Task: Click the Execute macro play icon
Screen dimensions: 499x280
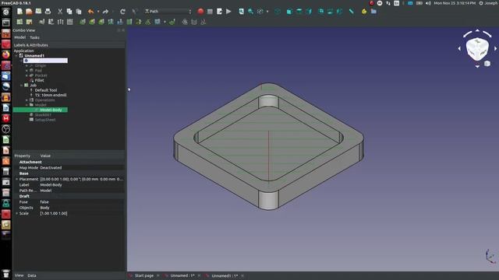Action: coord(228,12)
